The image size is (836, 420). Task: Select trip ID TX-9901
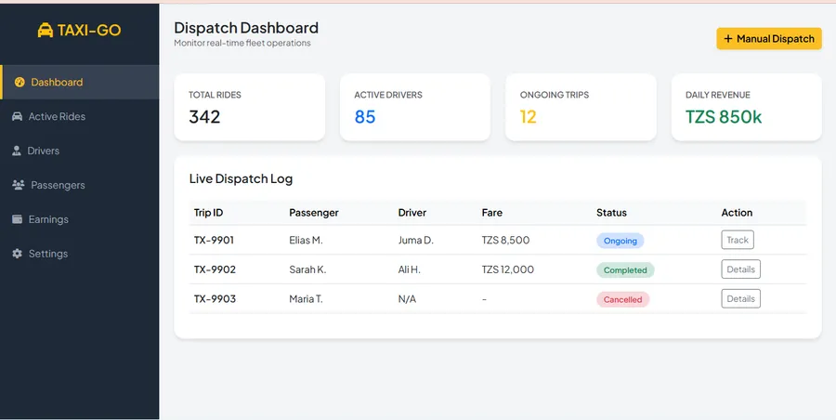click(214, 240)
